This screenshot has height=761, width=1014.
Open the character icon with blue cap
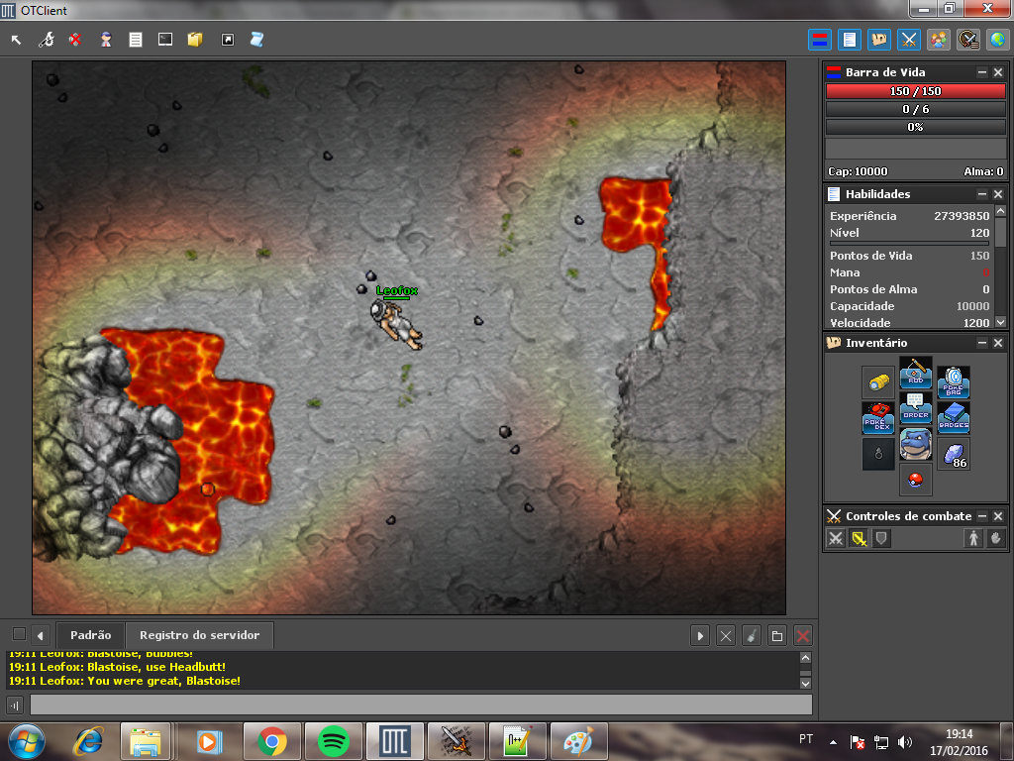[x=106, y=40]
